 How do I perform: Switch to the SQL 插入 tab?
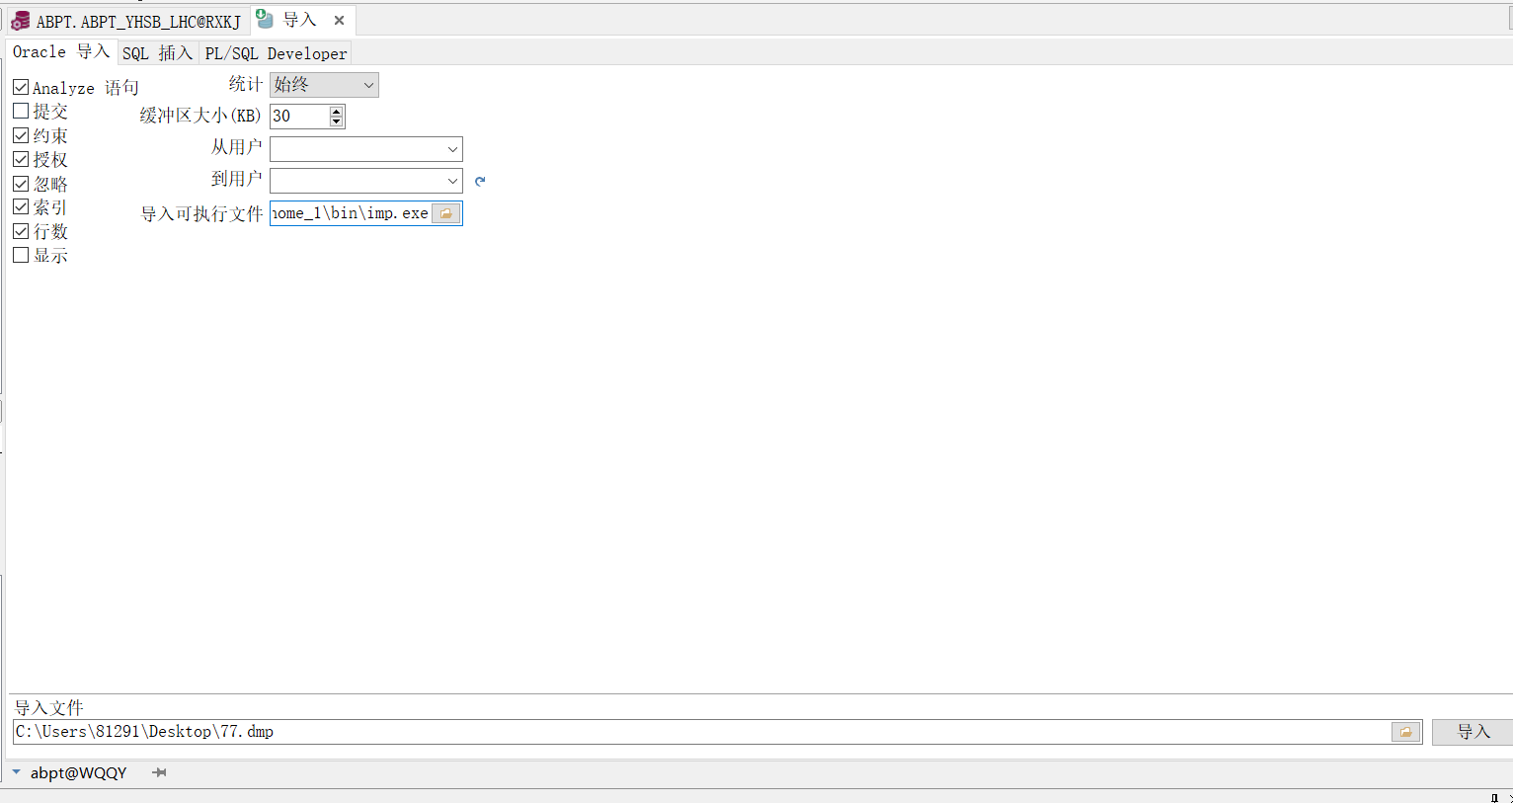158,52
